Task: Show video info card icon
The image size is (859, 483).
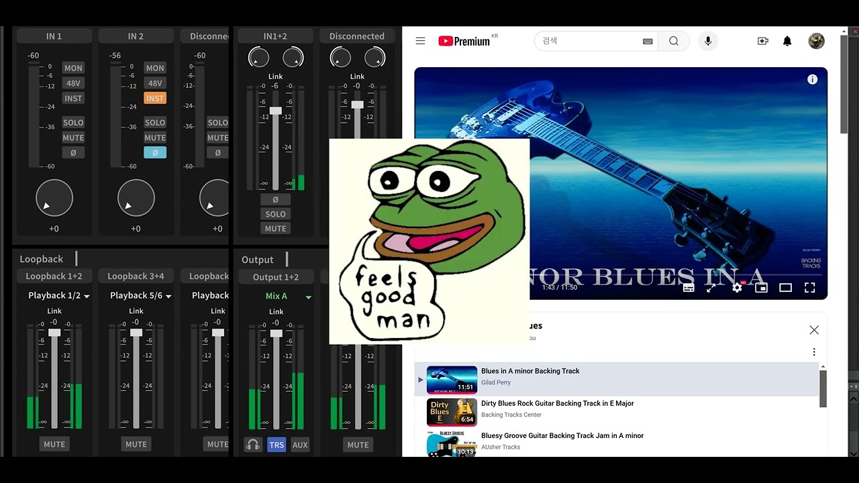Action: click(x=812, y=79)
